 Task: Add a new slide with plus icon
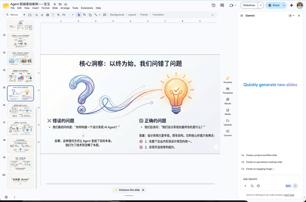(x=24, y=15)
